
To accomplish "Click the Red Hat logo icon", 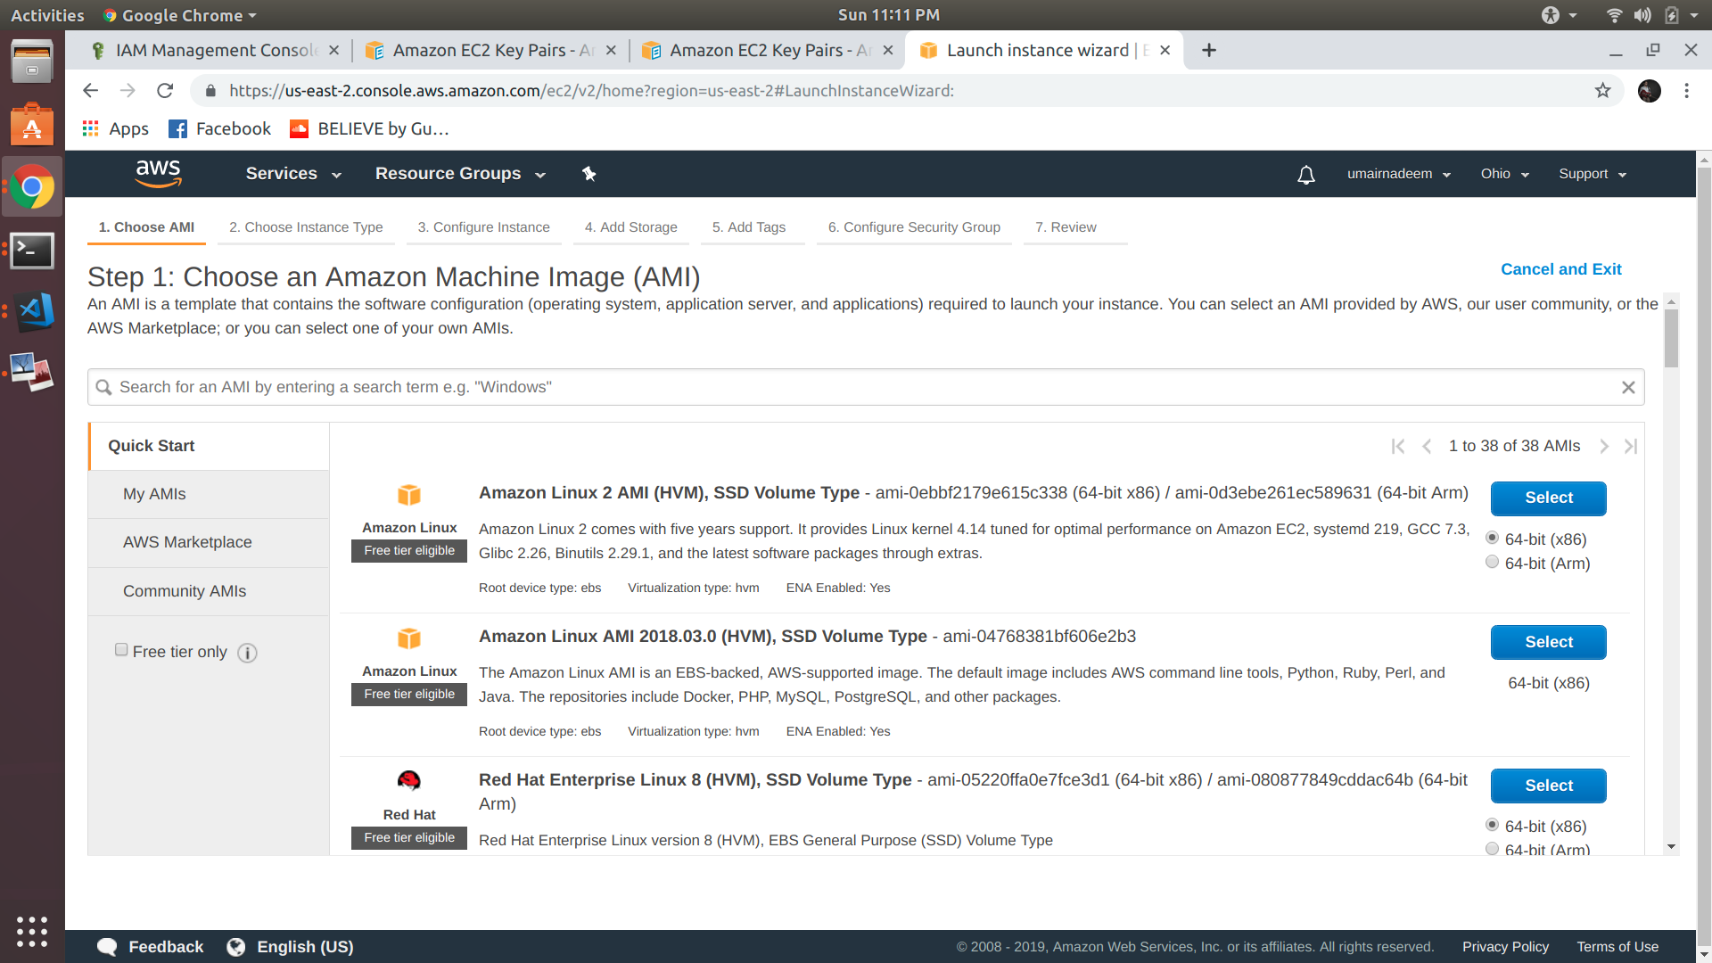I will point(408,779).
